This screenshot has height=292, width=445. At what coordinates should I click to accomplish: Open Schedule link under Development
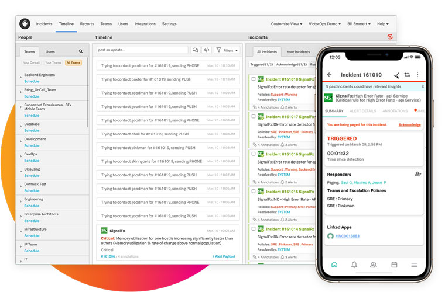point(32,145)
